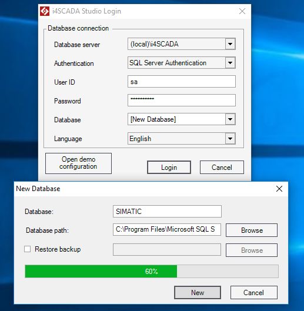Click the Restore backup label text
The image size is (304, 311).
pyautogui.click(x=58, y=249)
